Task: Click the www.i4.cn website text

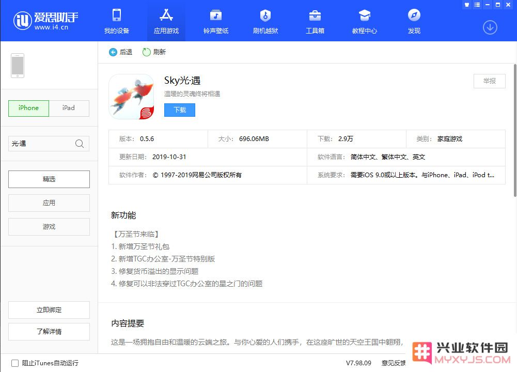Action: 51,27
